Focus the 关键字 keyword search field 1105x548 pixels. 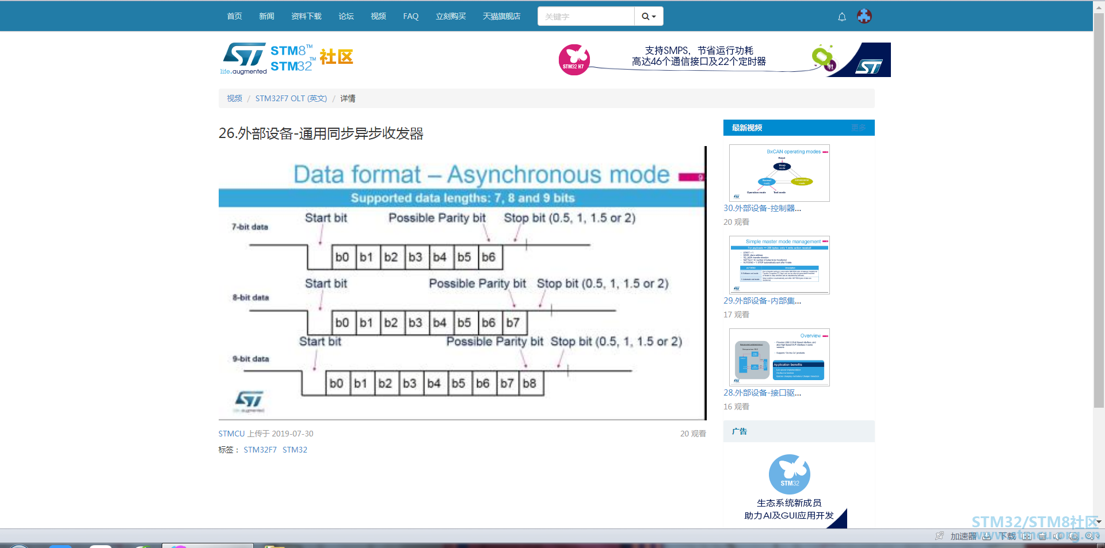click(x=586, y=16)
